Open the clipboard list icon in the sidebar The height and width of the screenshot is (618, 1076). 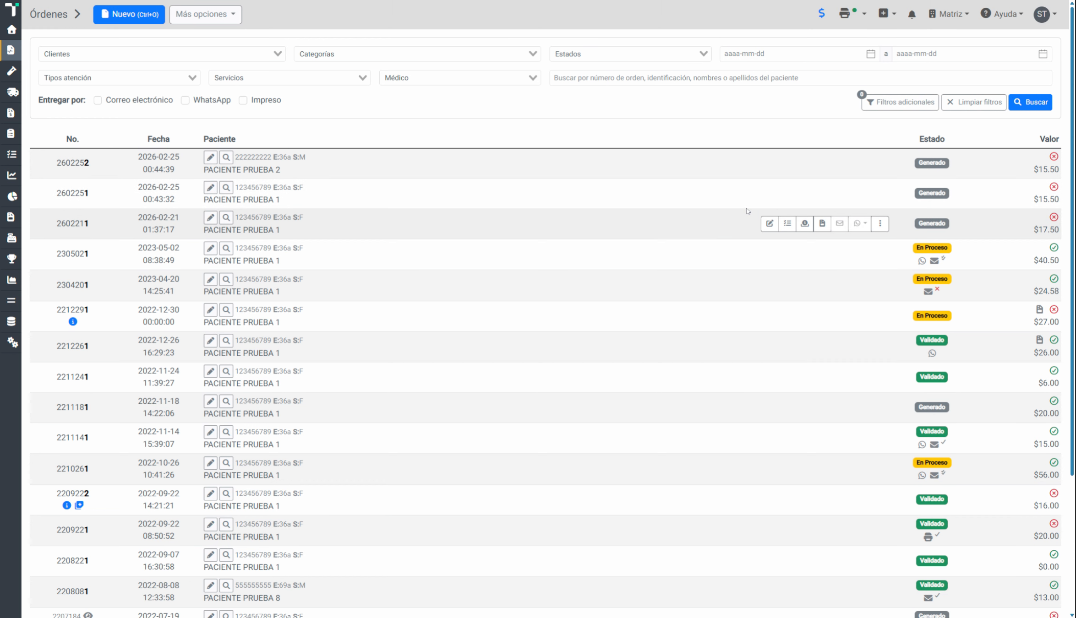tap(11, 134)
